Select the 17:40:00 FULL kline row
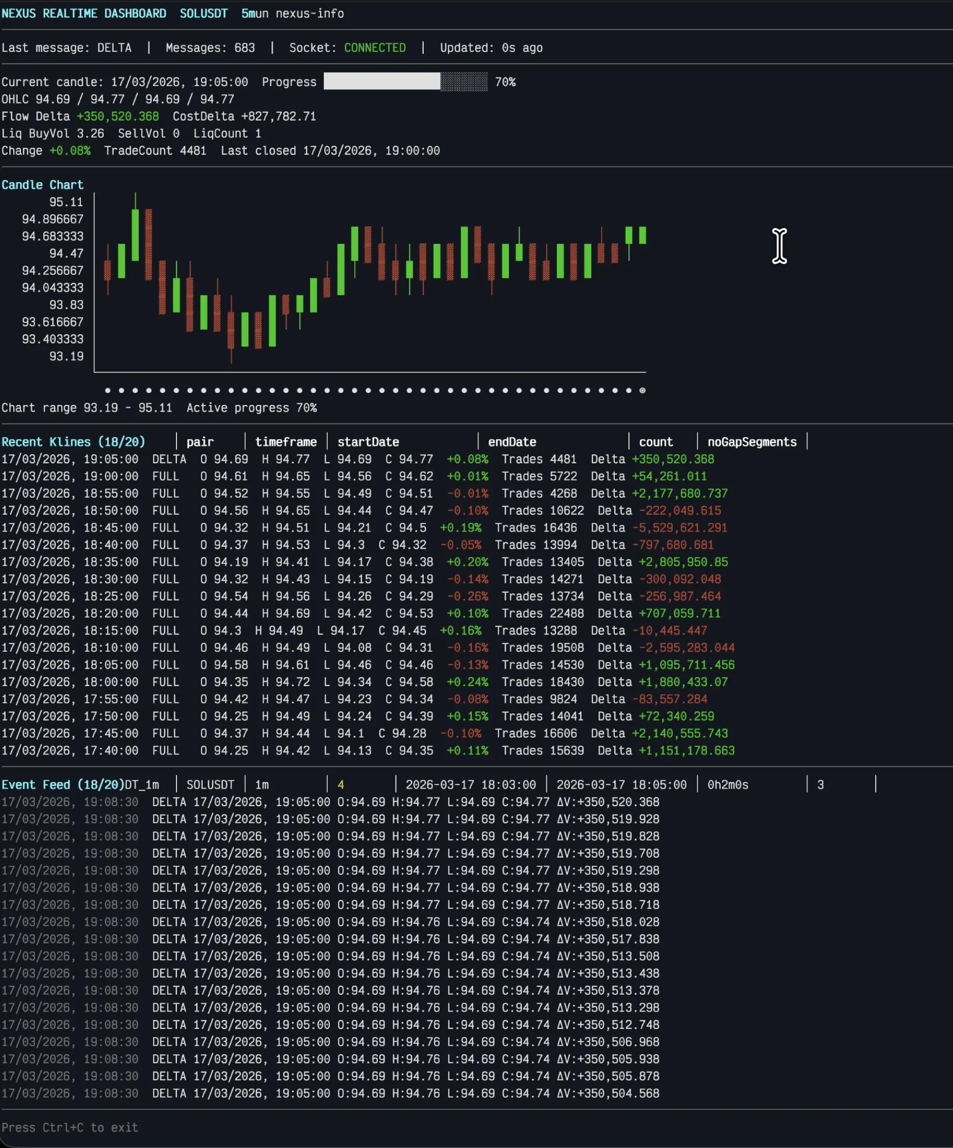Screen dimensions: 953x1148 (368, 750)
